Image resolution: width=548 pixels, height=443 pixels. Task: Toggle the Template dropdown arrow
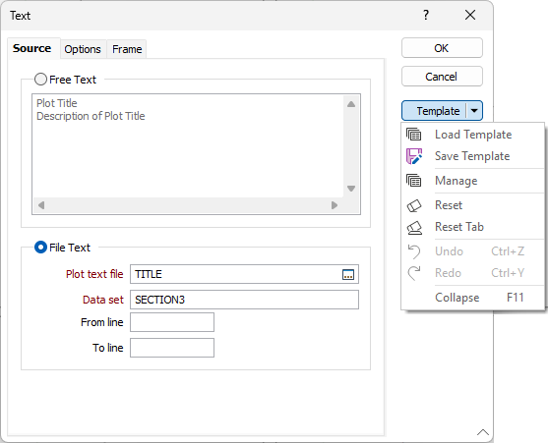pyautogui.click(x=474, y=111)
